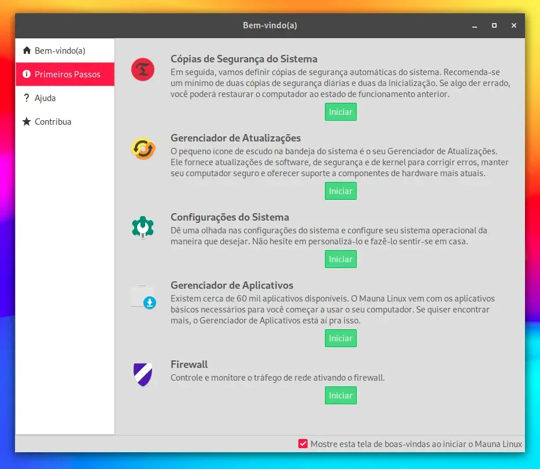540x469 pixels.
Task: Click Iniciar under Firewall
Action: point(341,396)
